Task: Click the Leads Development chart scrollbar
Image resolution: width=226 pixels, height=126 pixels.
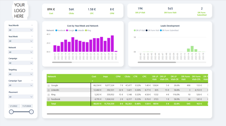Action: [157, 62]
